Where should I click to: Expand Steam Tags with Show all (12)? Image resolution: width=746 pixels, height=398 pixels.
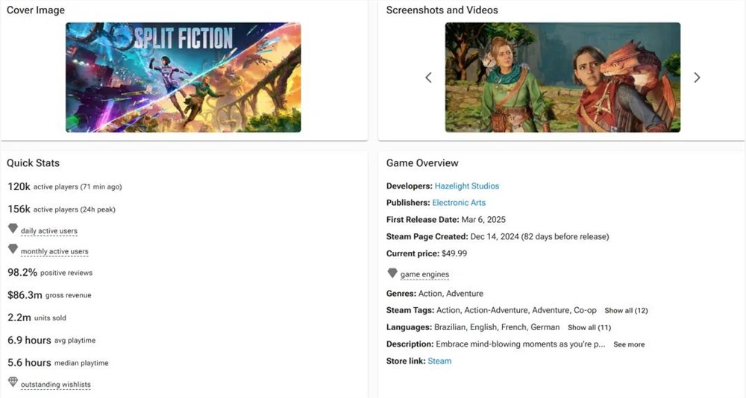(626, 311)
